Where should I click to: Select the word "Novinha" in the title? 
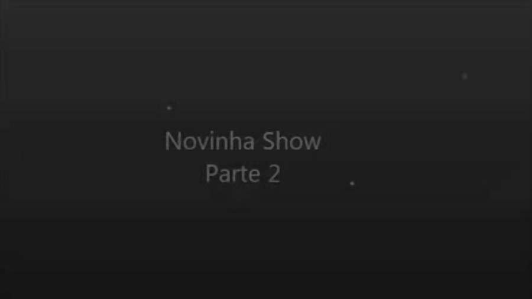(x=209, y=141)
